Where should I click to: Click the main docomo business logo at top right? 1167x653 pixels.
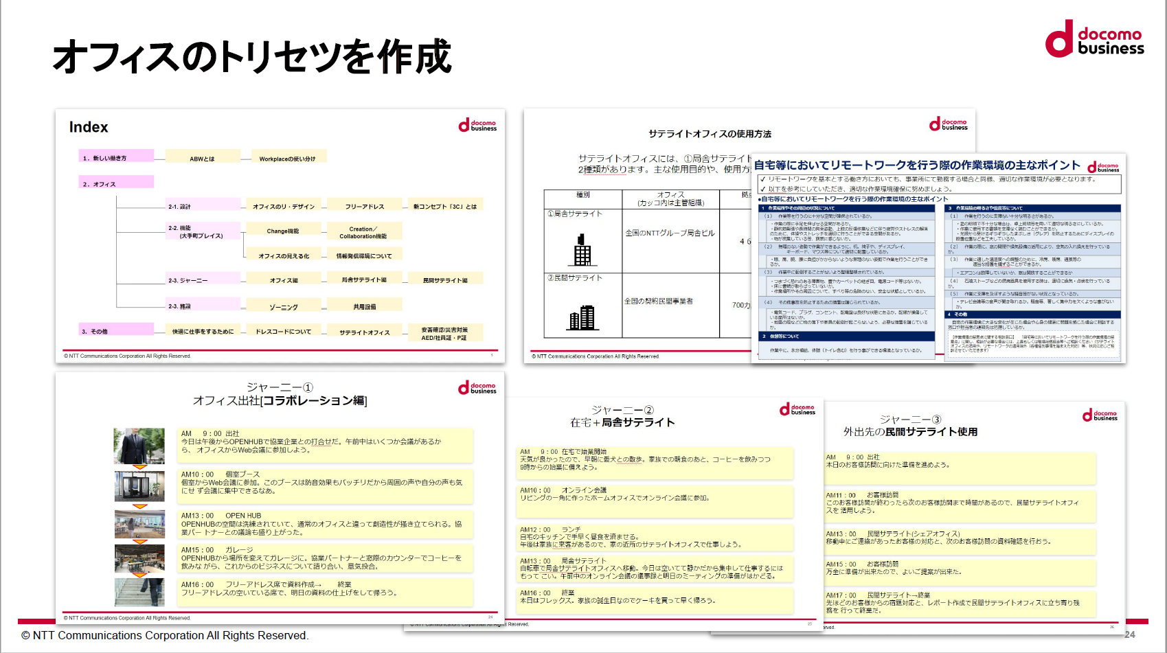(x=1094, y=39)
